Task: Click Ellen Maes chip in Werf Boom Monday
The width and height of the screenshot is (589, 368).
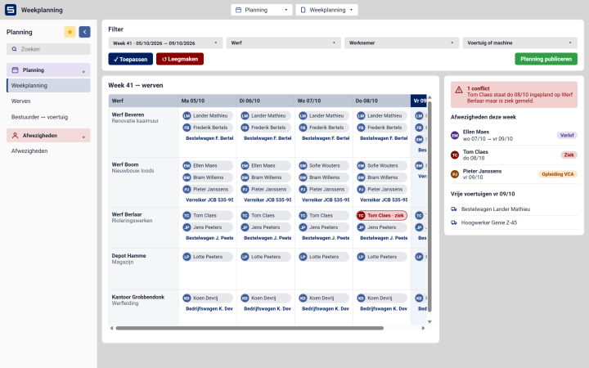Action: pyautogui.click(x=207, y=165)
